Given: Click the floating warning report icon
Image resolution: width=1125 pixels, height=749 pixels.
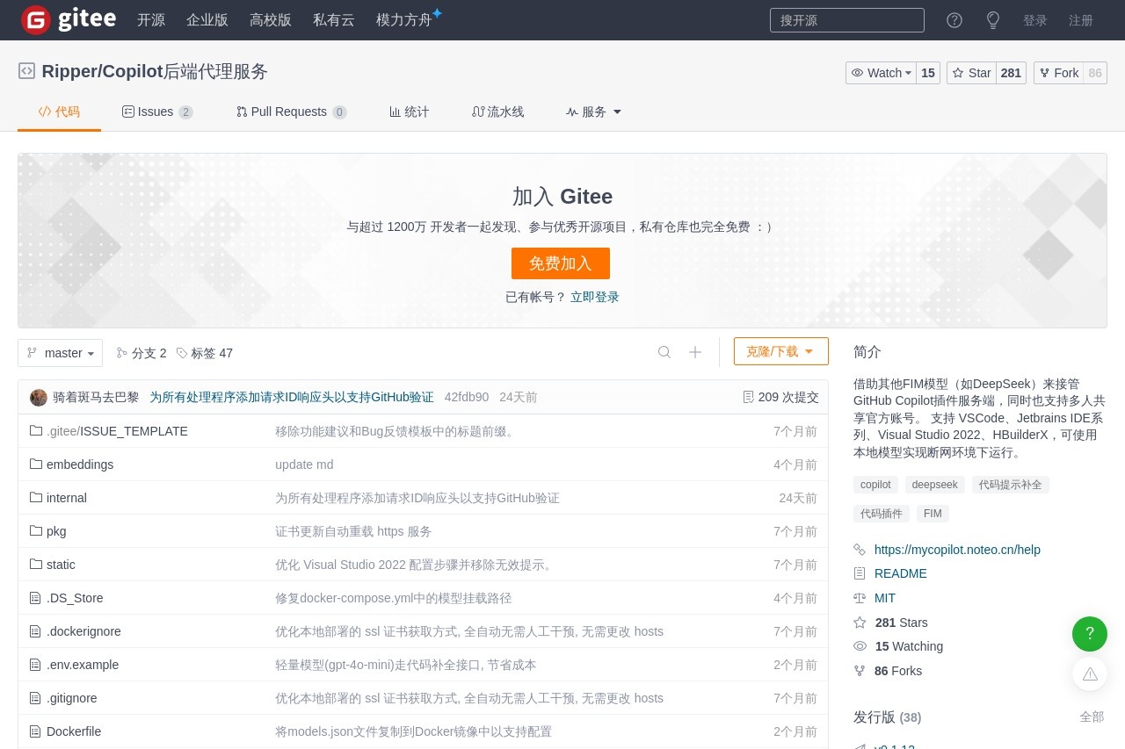Looking at the screenshot, I should click(1090, 673).
